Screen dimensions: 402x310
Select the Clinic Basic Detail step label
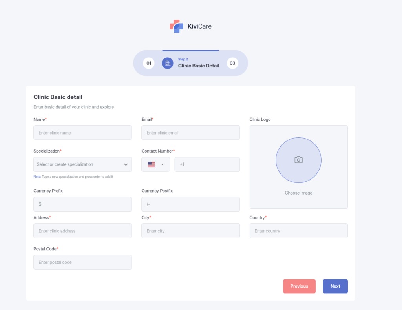click(x=199, y=66)
